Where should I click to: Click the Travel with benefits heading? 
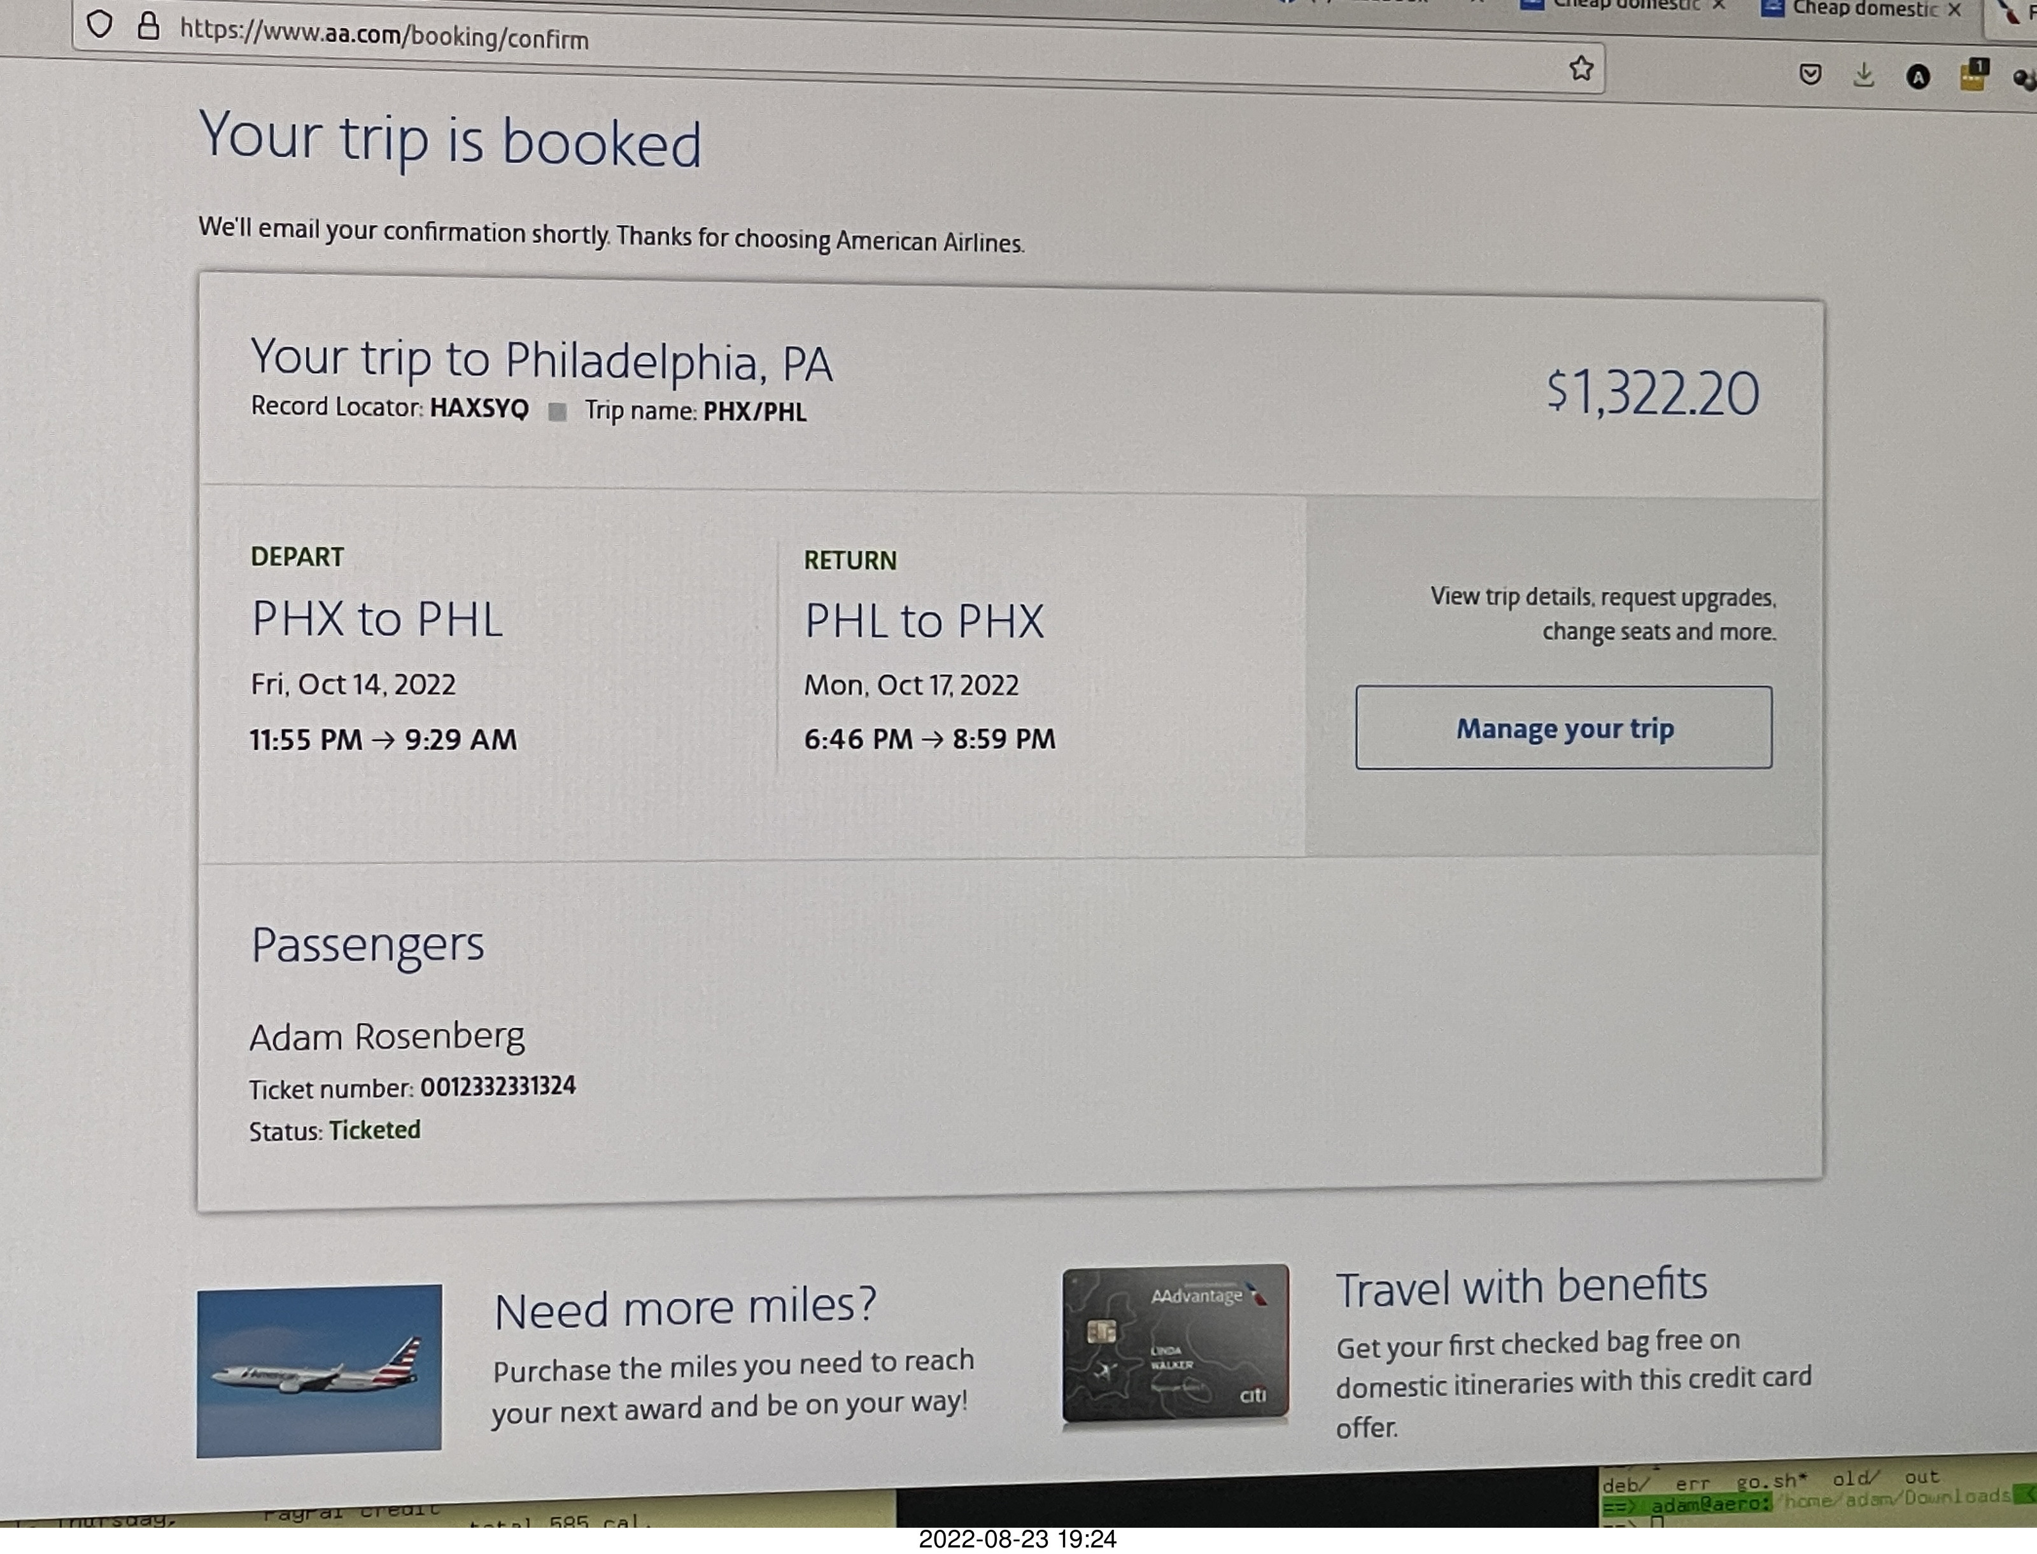[x=1521, y=1287]
